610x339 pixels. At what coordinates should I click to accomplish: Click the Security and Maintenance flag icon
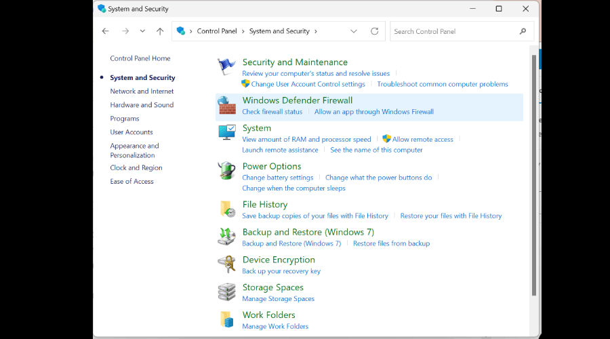click(226, 66)
